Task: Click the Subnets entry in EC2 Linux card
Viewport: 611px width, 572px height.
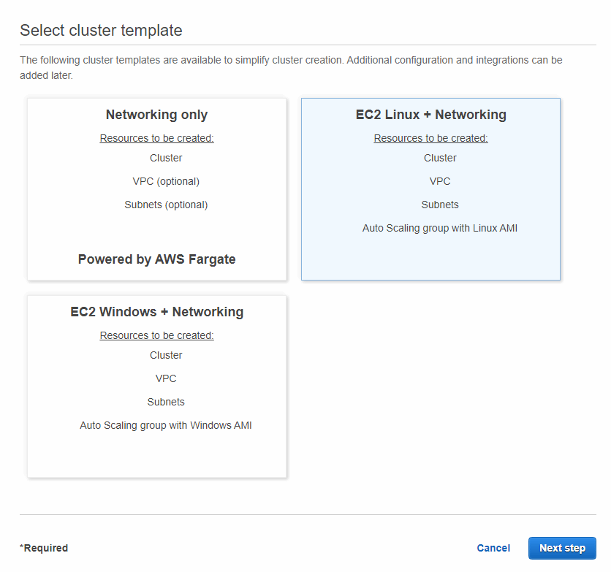Action: point(440,205)
